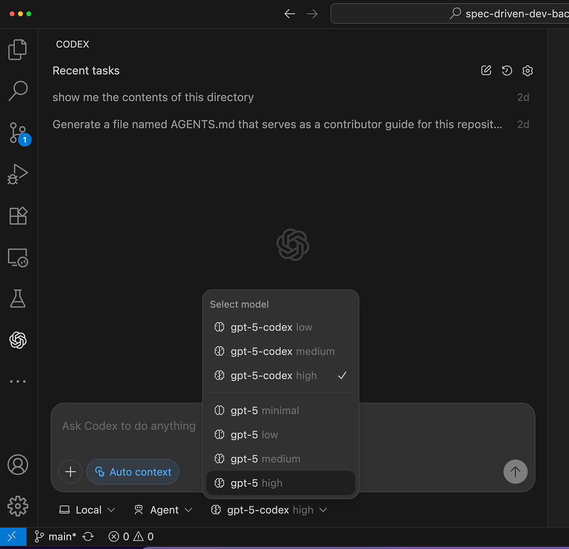Send the message with up-arrow button
The width and height of the screenshot is (569, 549).
point(515,472)
